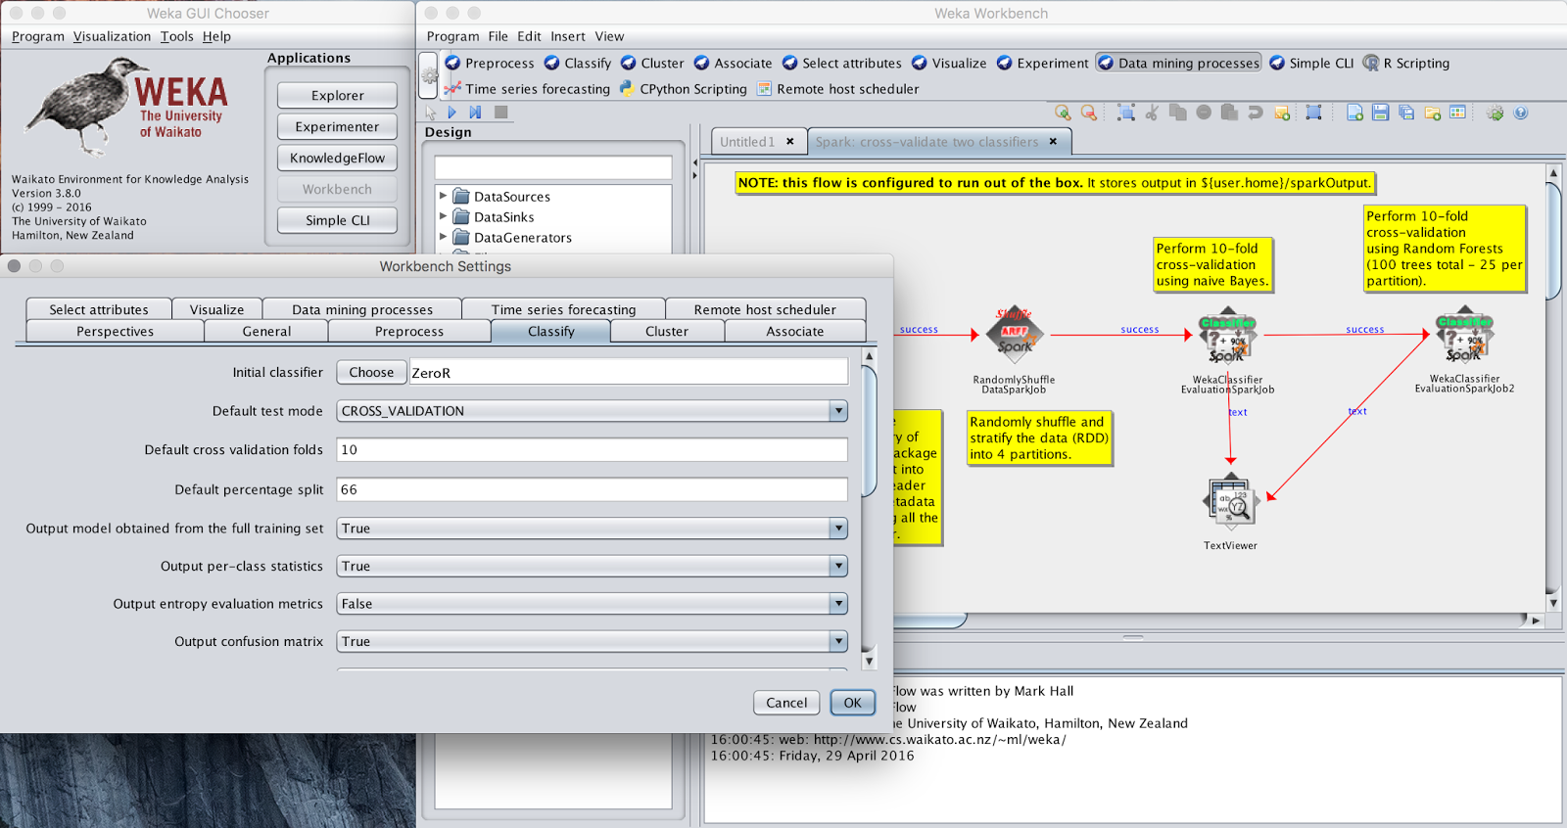Click the delete selected steps icon

pos(1204,113)
